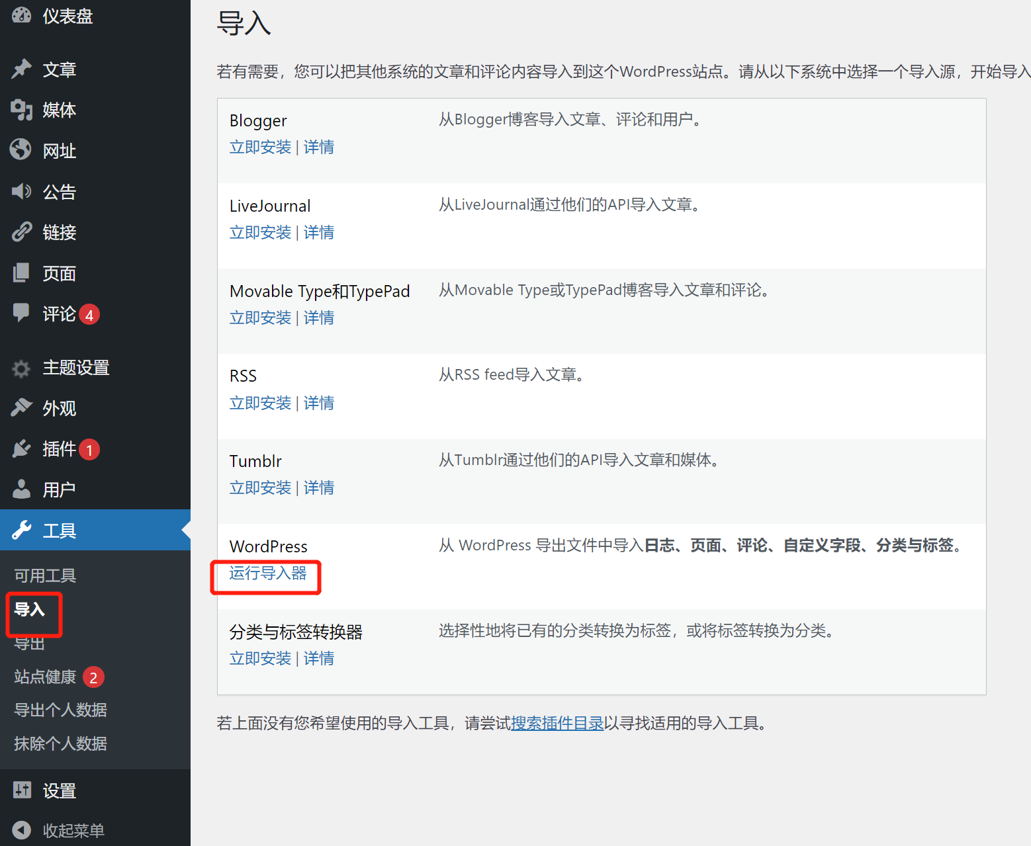Image resolution: width=1031 pixels, height=846 pixels.
Task: Install the RSS importer via 立即安装
Action: coord(260,403)
